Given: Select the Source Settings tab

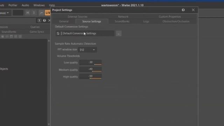Looking at the screenshot, I should click(92, 21).
